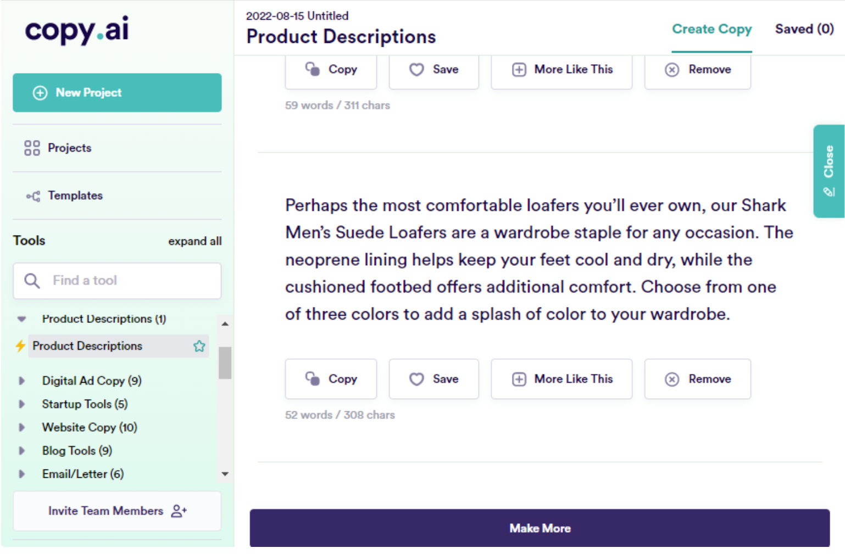Click the Projects grid icon

32,148
